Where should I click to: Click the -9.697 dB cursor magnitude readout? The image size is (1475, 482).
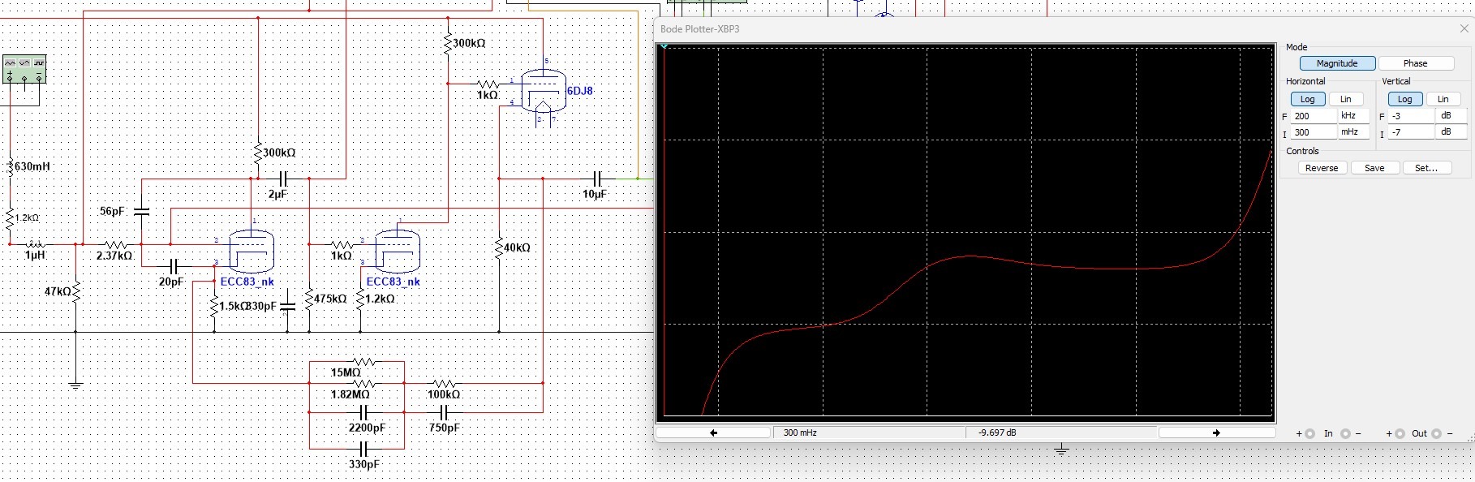click(1061, 433)
